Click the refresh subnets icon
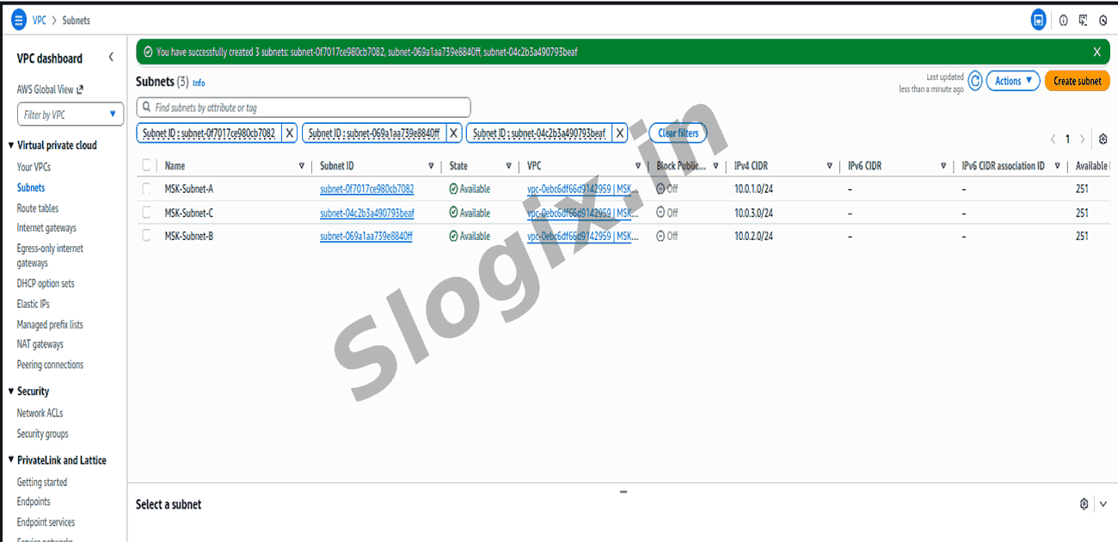Viewport: 1118px width, 542px height. [975, 81]
